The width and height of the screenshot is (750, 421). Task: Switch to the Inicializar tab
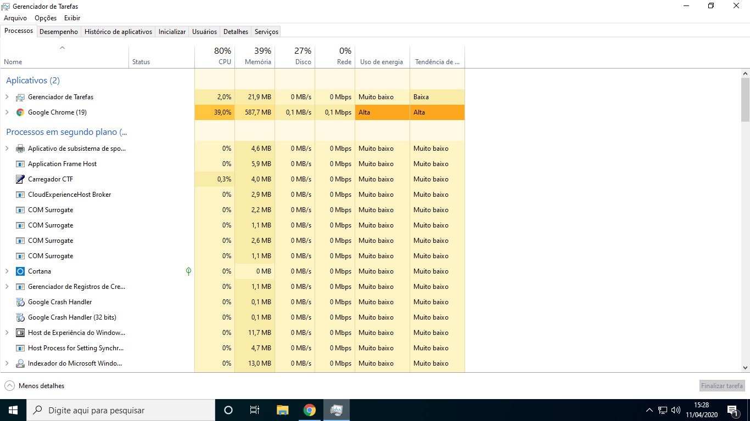coord(172,32)
